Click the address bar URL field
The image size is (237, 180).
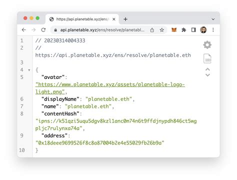(x=102, y=30)
